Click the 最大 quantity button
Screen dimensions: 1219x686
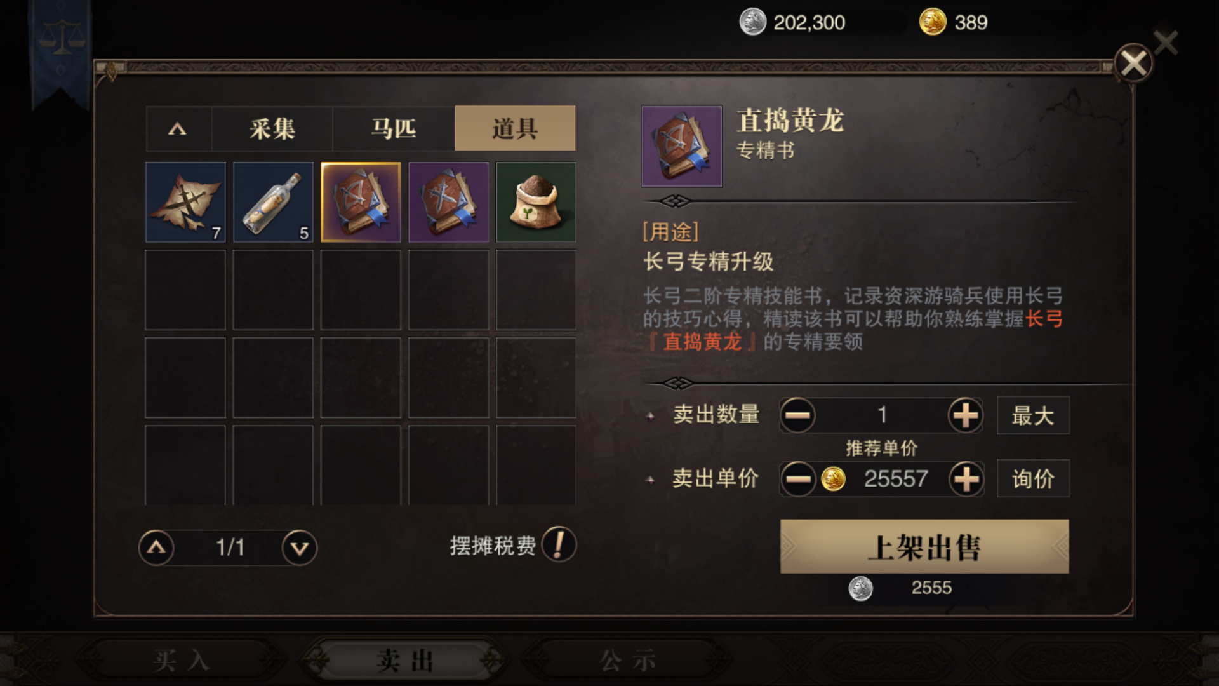pos(1033,415)
